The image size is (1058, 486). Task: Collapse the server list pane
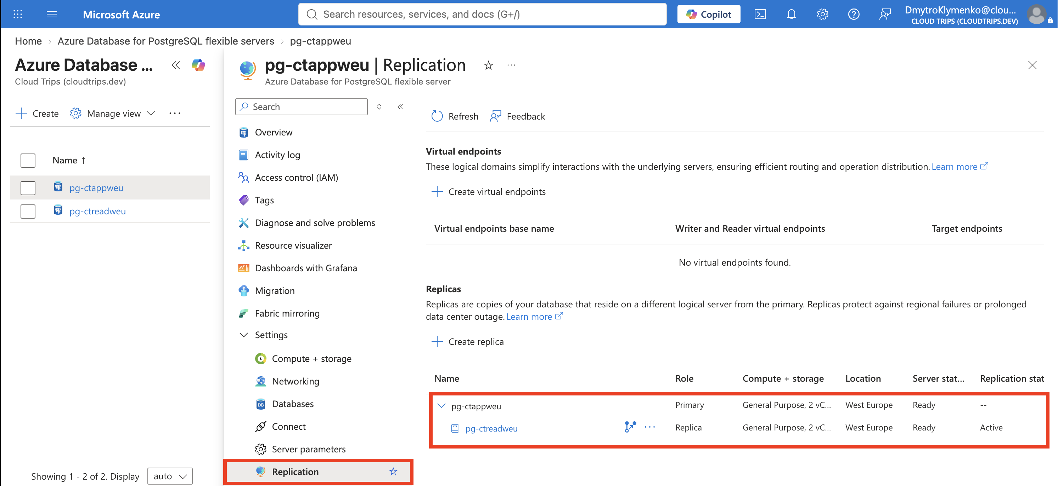tap(176, 65)
